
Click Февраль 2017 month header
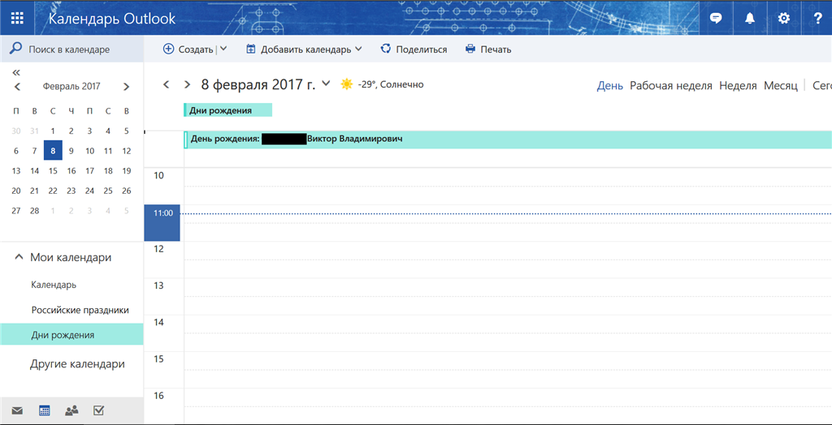click(x=71, y=86)
